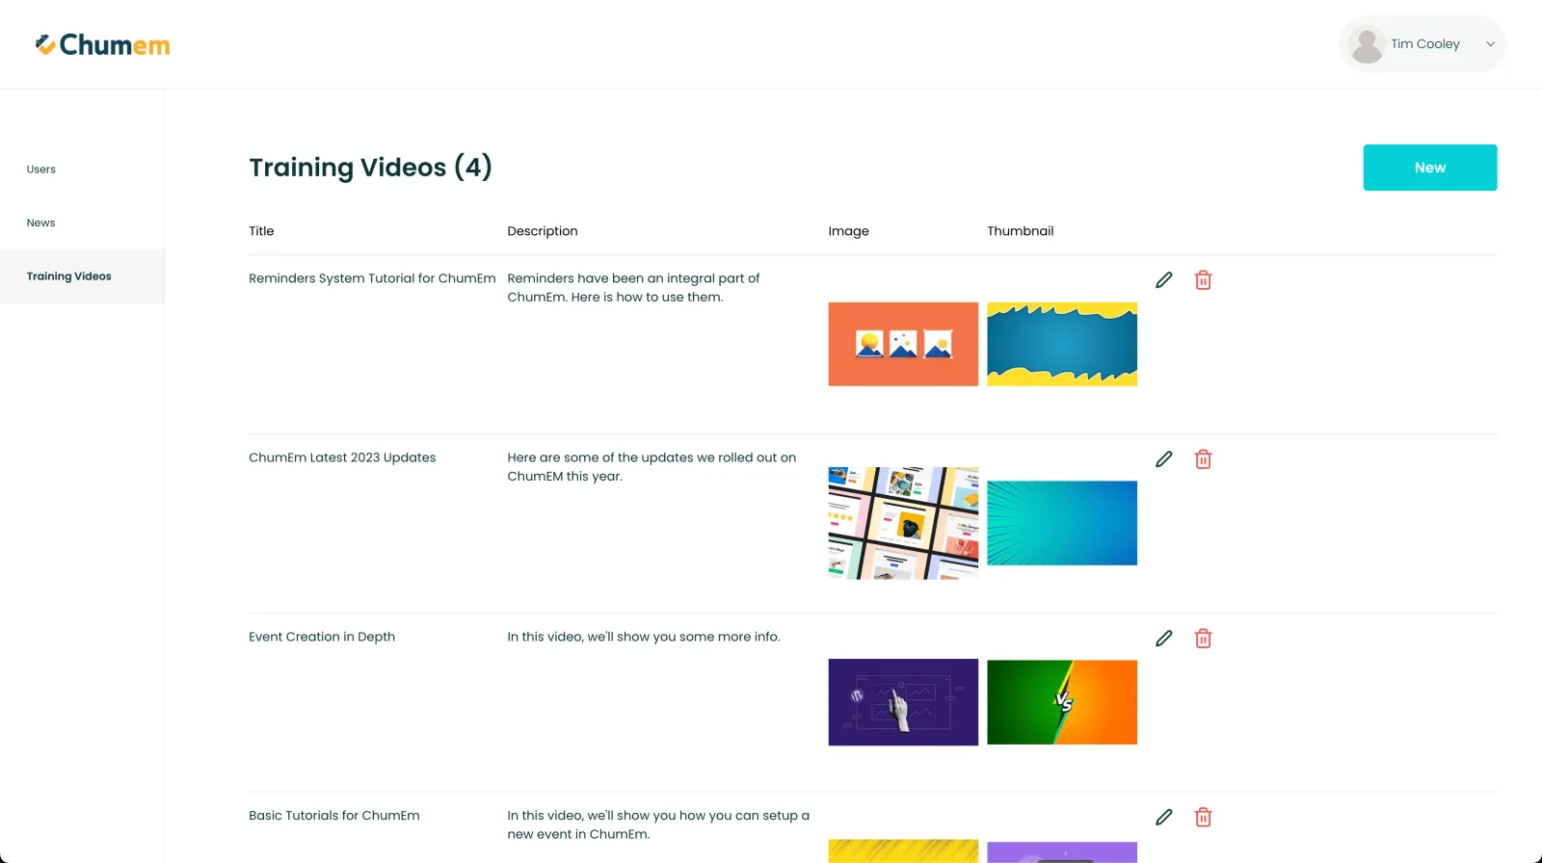Click the Description column header

(543, 231)
